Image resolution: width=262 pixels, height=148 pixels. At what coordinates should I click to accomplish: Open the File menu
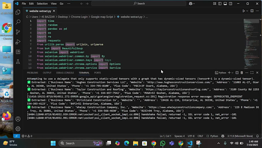(24, 3)
